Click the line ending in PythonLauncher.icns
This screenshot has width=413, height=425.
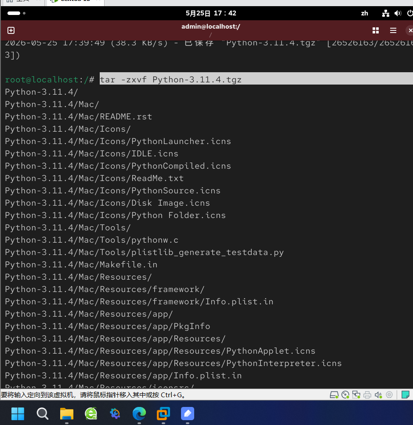pyautogui.click(x=118, y=141)
